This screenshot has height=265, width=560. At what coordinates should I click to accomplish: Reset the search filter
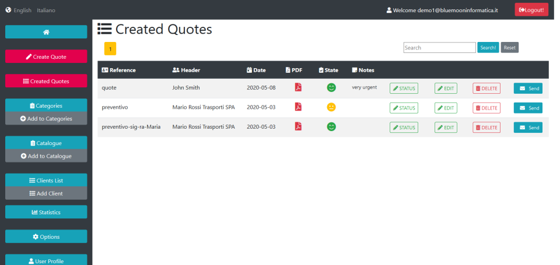click(x=510, y=47)
